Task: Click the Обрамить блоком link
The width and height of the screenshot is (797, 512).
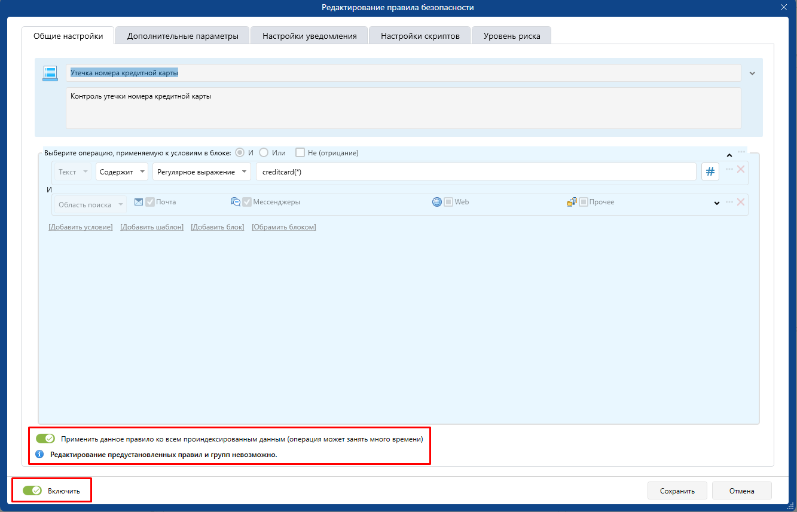Action: point(284,227)
